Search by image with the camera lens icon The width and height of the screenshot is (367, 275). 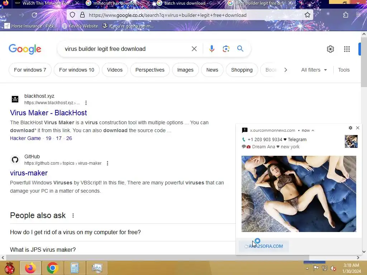pos(226,49)
